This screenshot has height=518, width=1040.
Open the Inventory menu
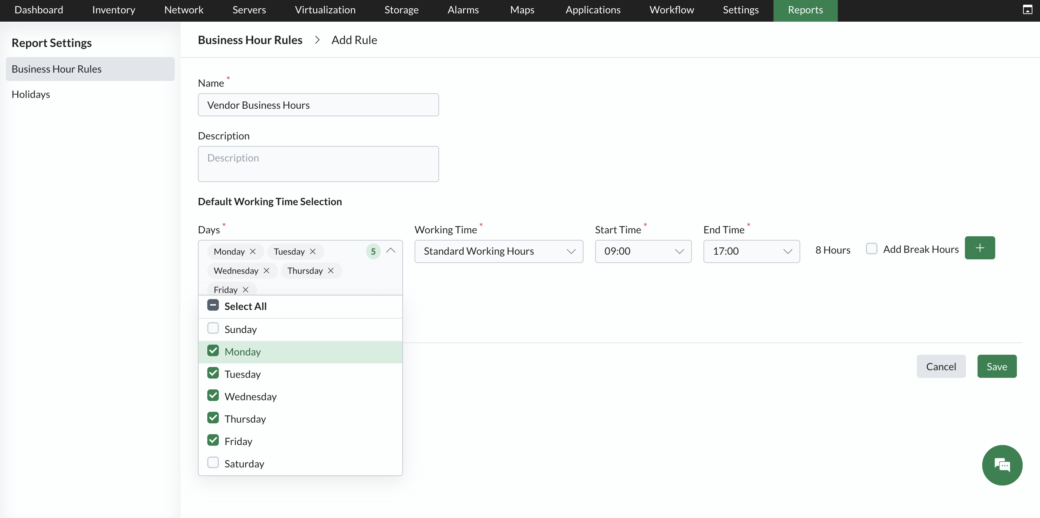[113, 10]
